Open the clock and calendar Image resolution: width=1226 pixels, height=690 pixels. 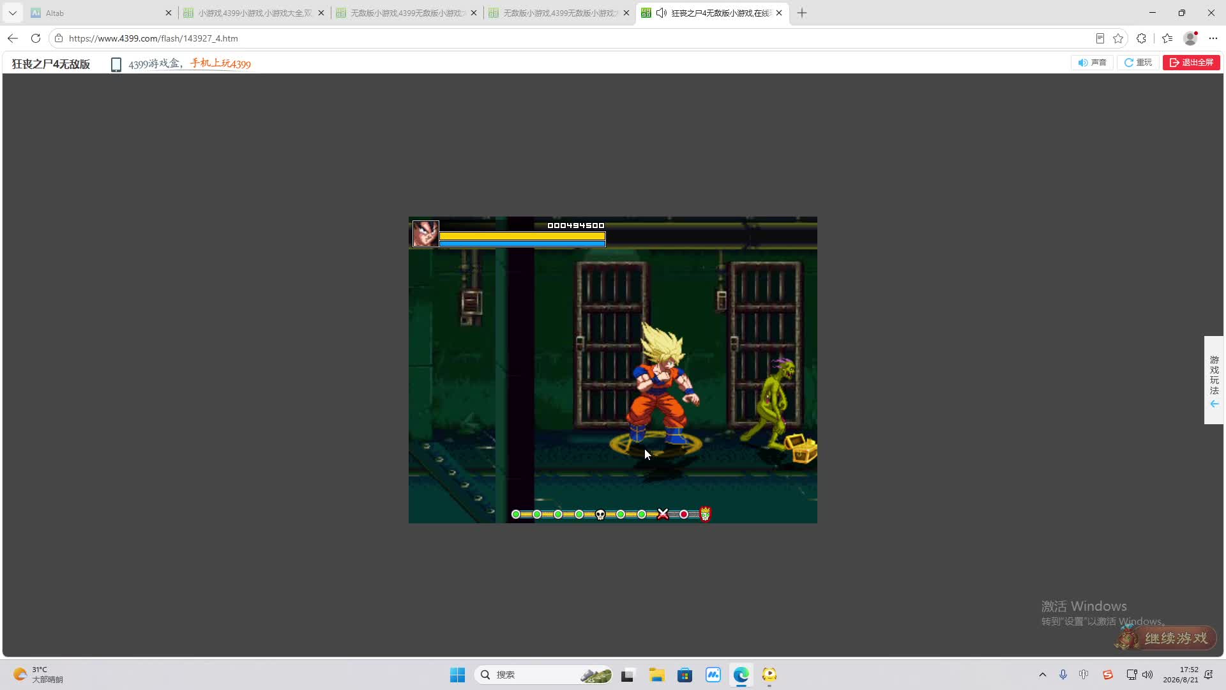1181,675
